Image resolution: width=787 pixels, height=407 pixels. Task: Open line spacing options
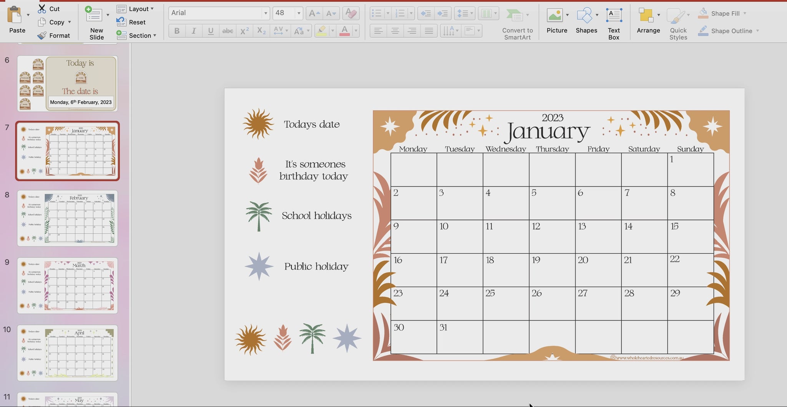[x=465, y=13]
